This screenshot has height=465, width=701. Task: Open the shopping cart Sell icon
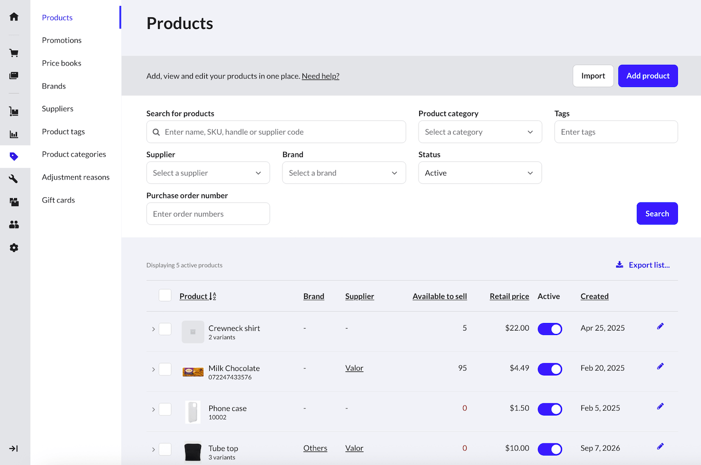(x=14, y=53)
